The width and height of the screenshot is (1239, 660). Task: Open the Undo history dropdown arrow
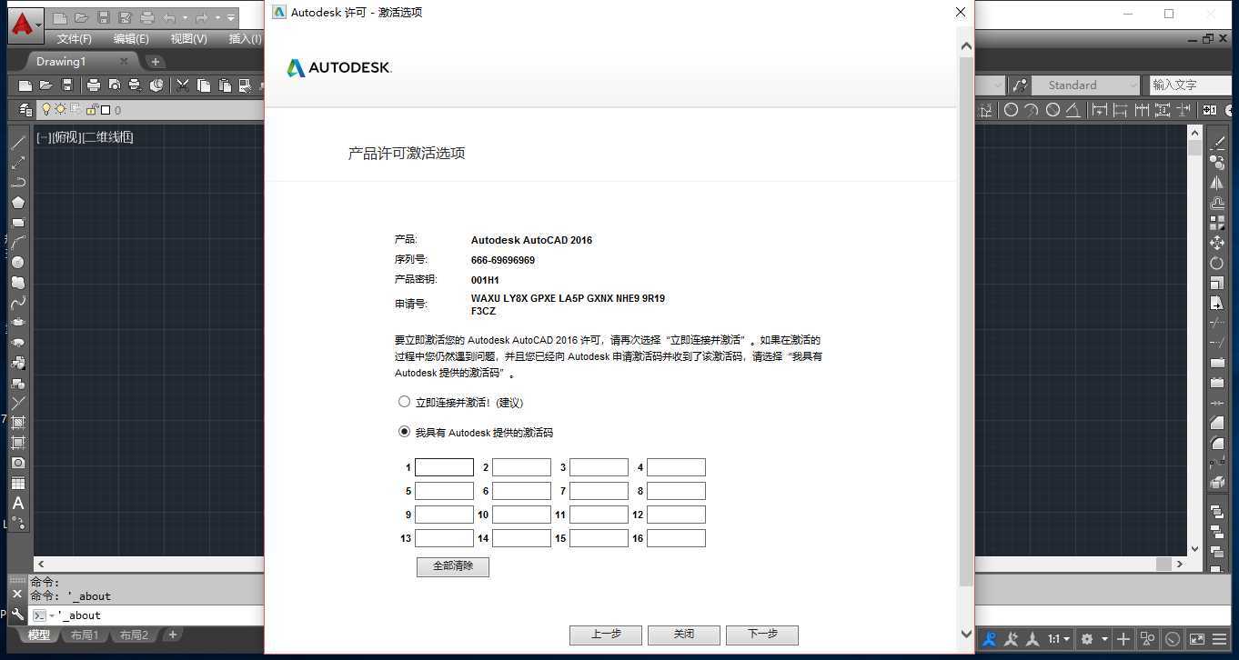click(x=185, y=17)
